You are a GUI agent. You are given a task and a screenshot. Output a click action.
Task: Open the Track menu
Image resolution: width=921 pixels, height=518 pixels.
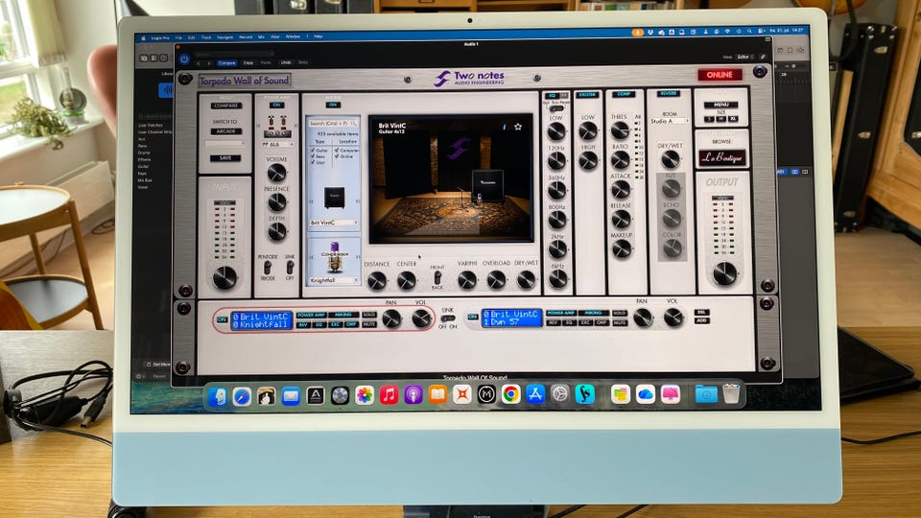coord(205,37)
